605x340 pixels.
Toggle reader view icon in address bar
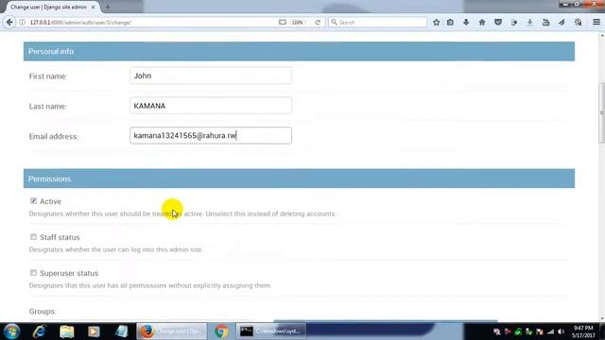tap(283, 23)
